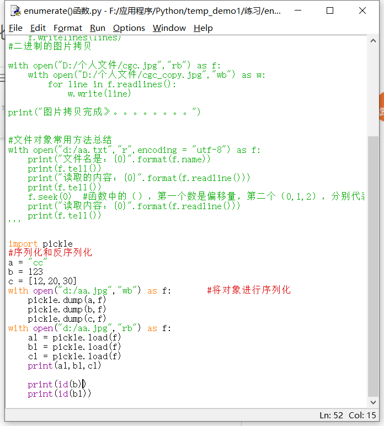Click the scroll down arrow

(x=373, y=402)
